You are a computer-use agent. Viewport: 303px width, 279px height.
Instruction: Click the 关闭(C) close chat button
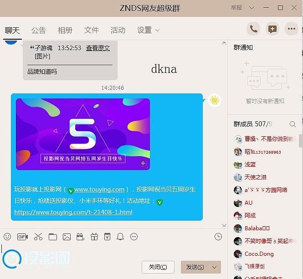pyautogui.click(x=158, y=267)
